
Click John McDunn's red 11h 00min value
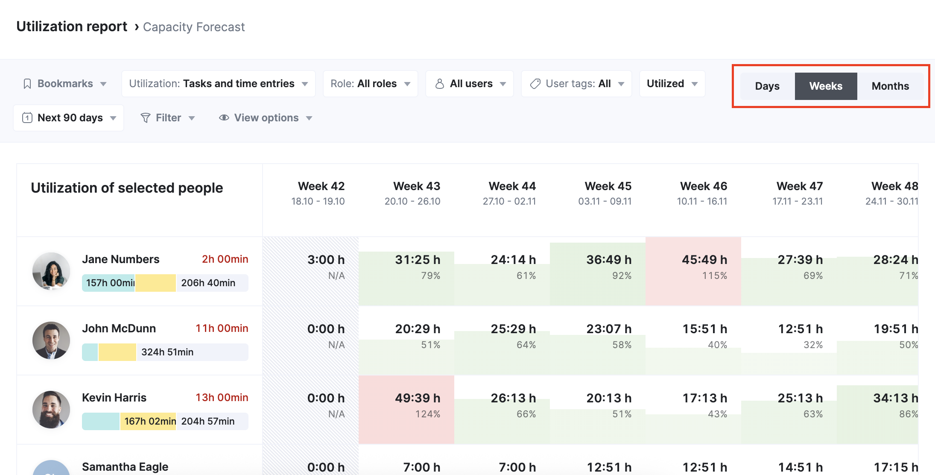click(222, 328)
